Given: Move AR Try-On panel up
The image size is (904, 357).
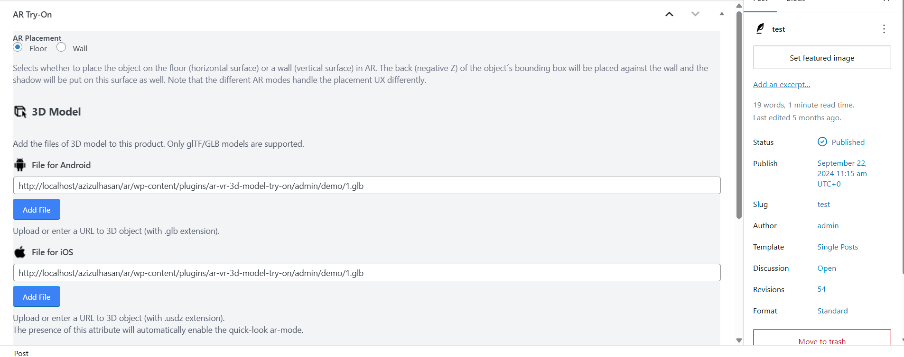Looking at the screenshot, I should point(669,14).
